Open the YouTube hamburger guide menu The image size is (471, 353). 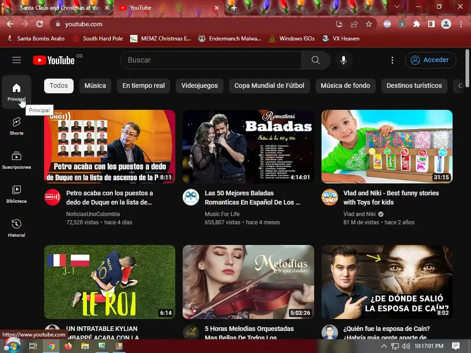click(17, 60)
